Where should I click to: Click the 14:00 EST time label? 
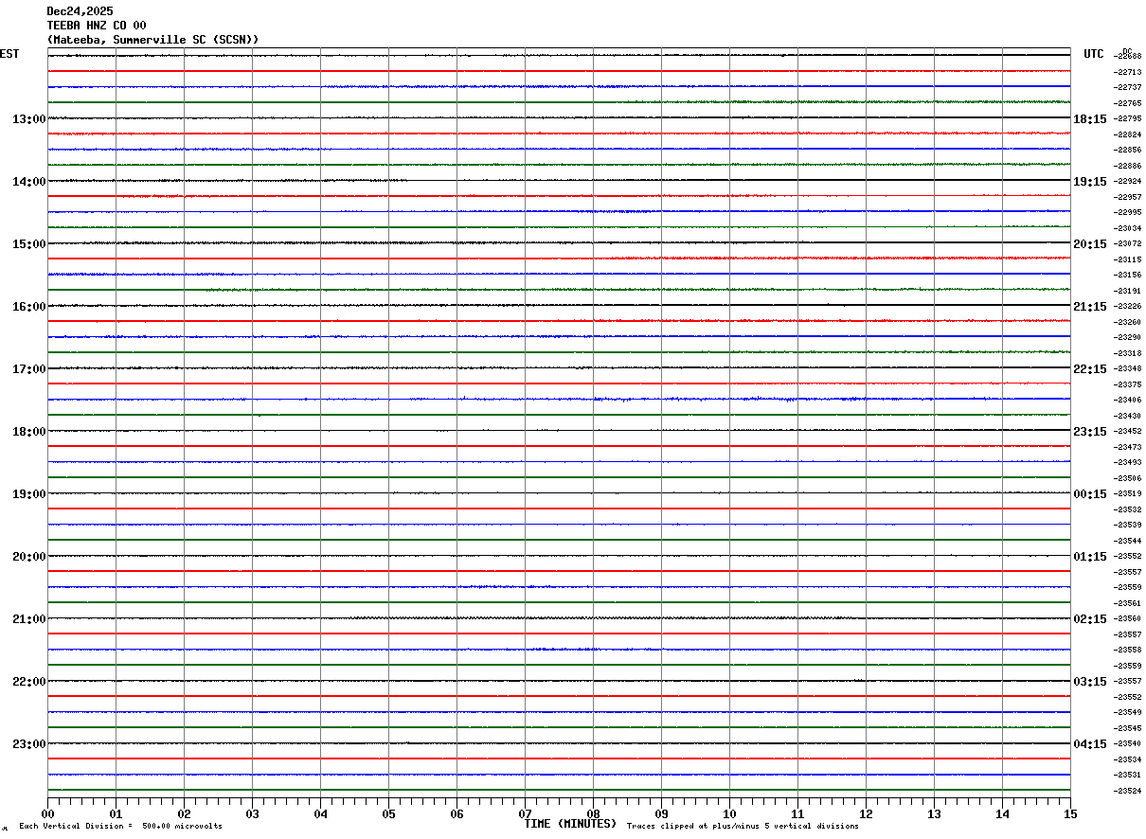click(29, 182)
